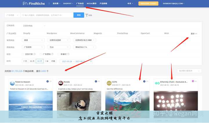The width and height of the screenshot is (209, 123).
Task: Click the iPanda panda avatar
Action: click(x=61, y=83)
